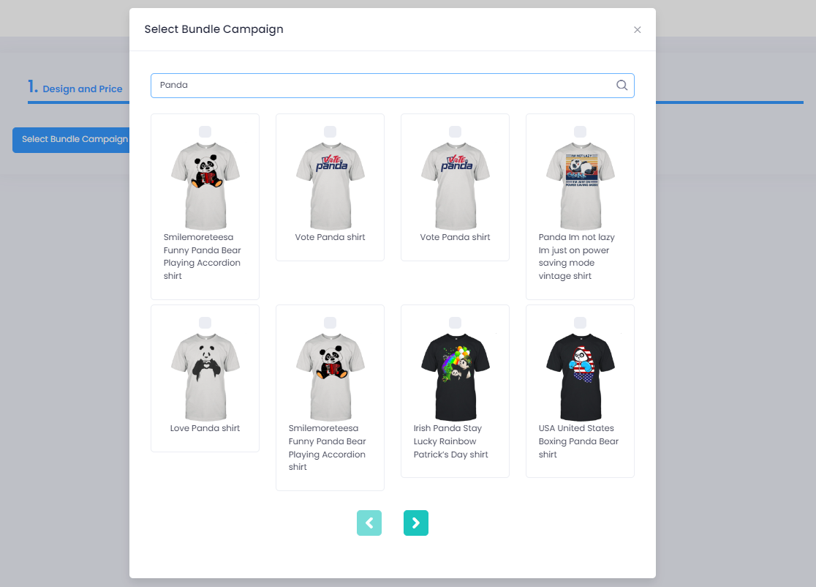Click the magnifier search icon

click(x=622, y=85)
